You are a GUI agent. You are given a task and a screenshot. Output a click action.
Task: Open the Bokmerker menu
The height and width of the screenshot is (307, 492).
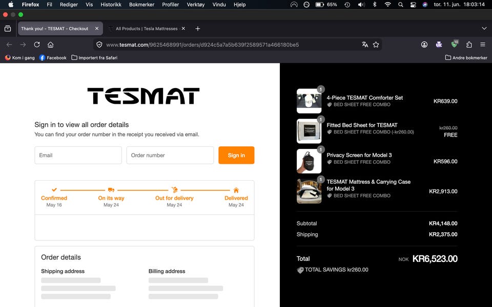pyautogui.click(x=141, y=5)
